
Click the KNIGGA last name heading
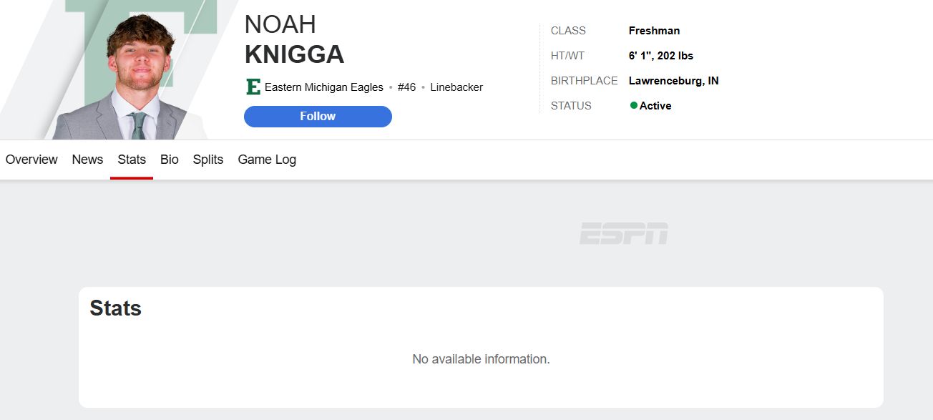[294, 54]
